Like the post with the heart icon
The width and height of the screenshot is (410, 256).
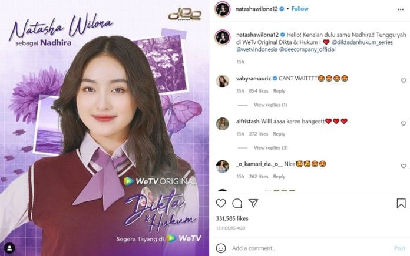point(221,203)
